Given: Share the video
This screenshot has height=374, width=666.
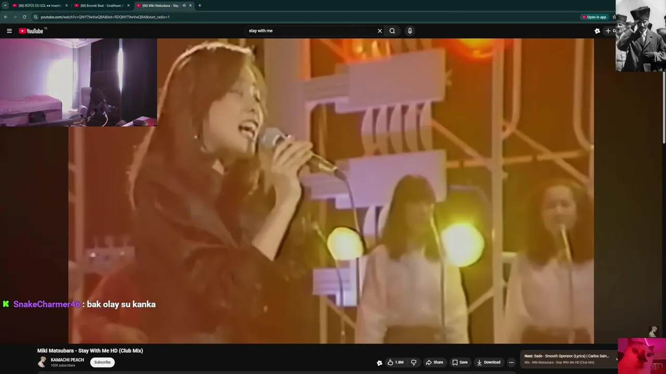Looking at the screenshot, I should pyautogui.click(x=434, y=362).
